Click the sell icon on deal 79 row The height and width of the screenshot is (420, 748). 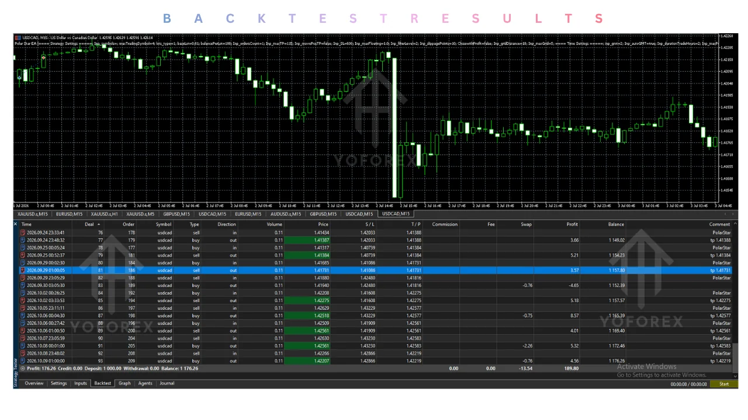(x=22, y=256)
